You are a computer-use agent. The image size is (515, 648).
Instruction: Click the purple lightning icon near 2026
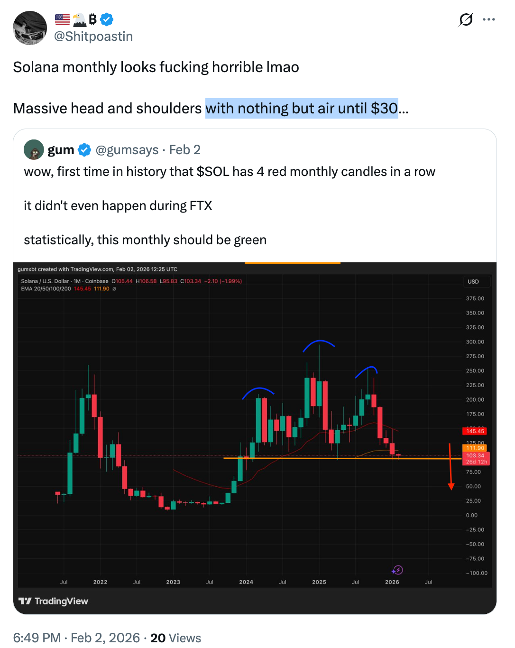pyautogui.click(x=398, y=570)
